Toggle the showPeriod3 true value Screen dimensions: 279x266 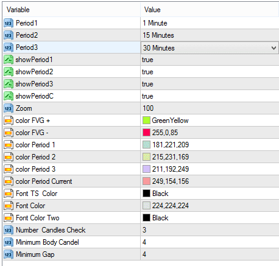[147, 84]
